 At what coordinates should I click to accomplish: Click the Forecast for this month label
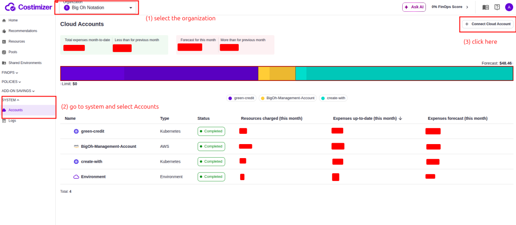coord(198,40)
